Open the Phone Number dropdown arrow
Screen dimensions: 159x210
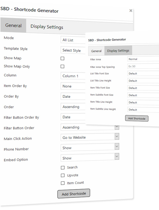[x=117, y=146]
